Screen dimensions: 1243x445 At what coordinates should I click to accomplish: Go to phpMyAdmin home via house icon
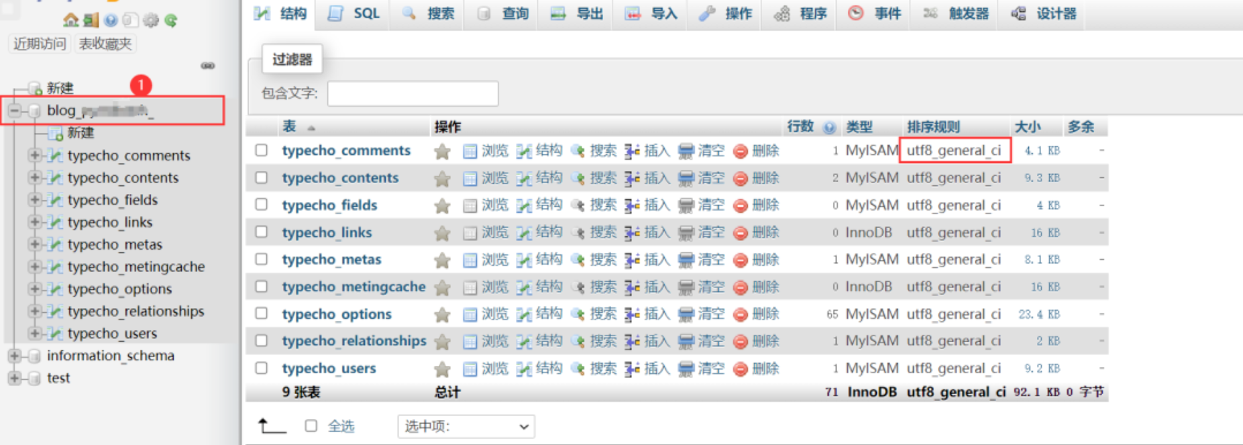pos(70,20)
